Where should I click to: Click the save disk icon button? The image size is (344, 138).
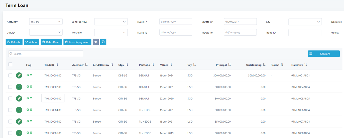coord(103,42)
